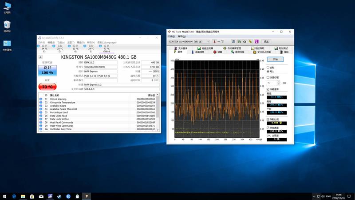Screen dimensions: 355x200
Task: Switch to Folder Usage tab in HD Tune
Action: [x=262, y=52]
